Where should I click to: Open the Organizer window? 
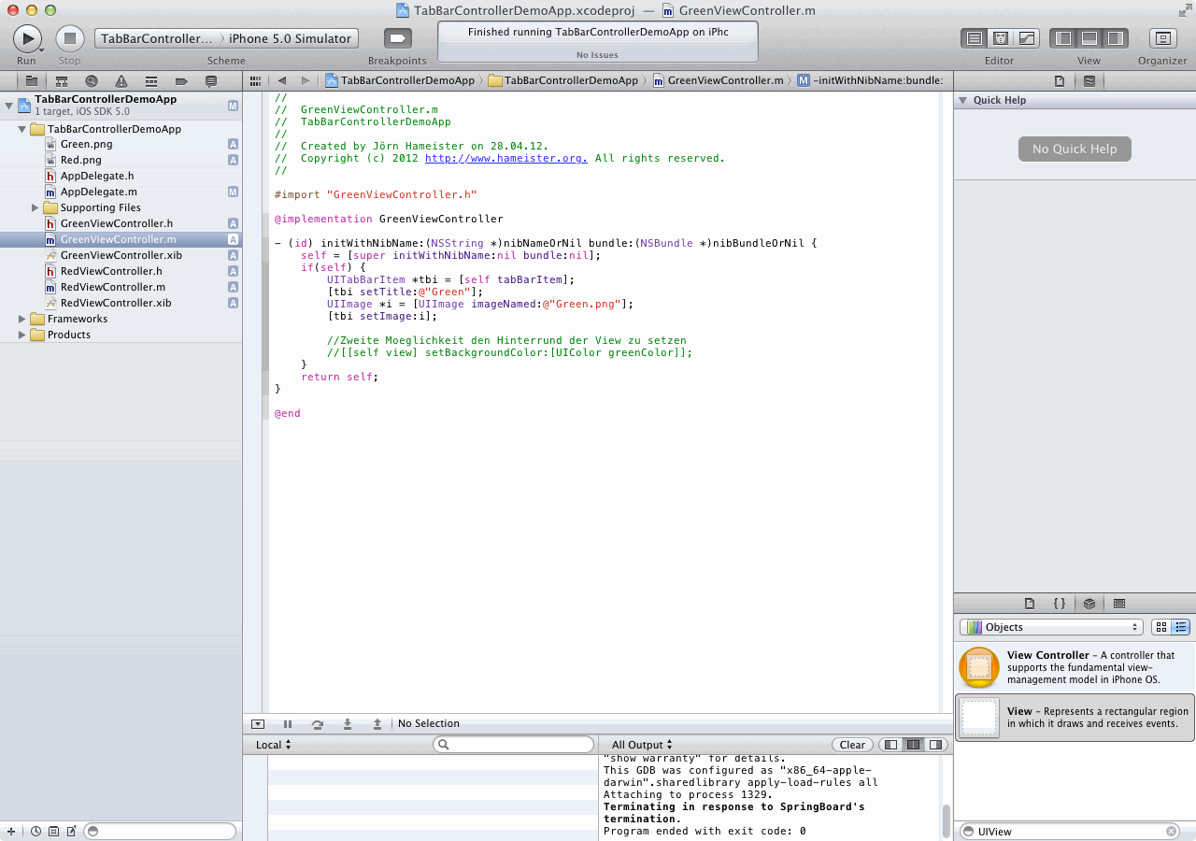click(1162, 38)
